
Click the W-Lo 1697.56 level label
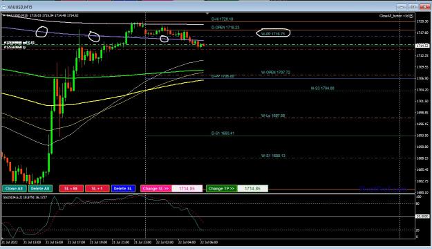pos(273,116)
